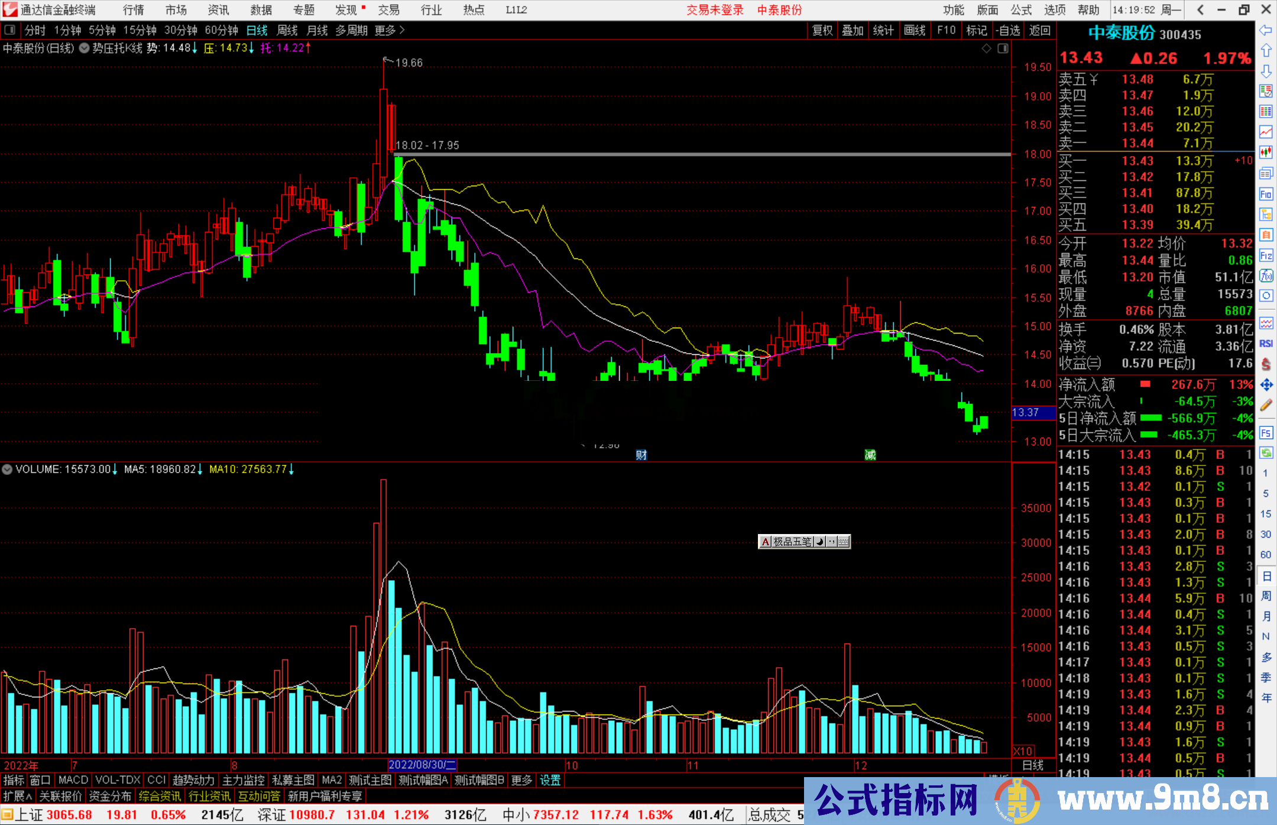Open 更多 indicator tabs at bottom
Image resolution: width=1277 pixels, height=825 pixels.
[x=521, y=781]
